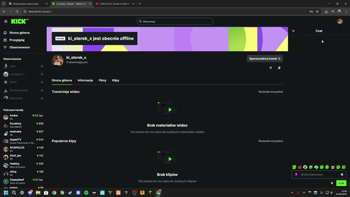Open site info icon in address bar
Viewport: 350px width, 197px height.
(x=25, y=11)
